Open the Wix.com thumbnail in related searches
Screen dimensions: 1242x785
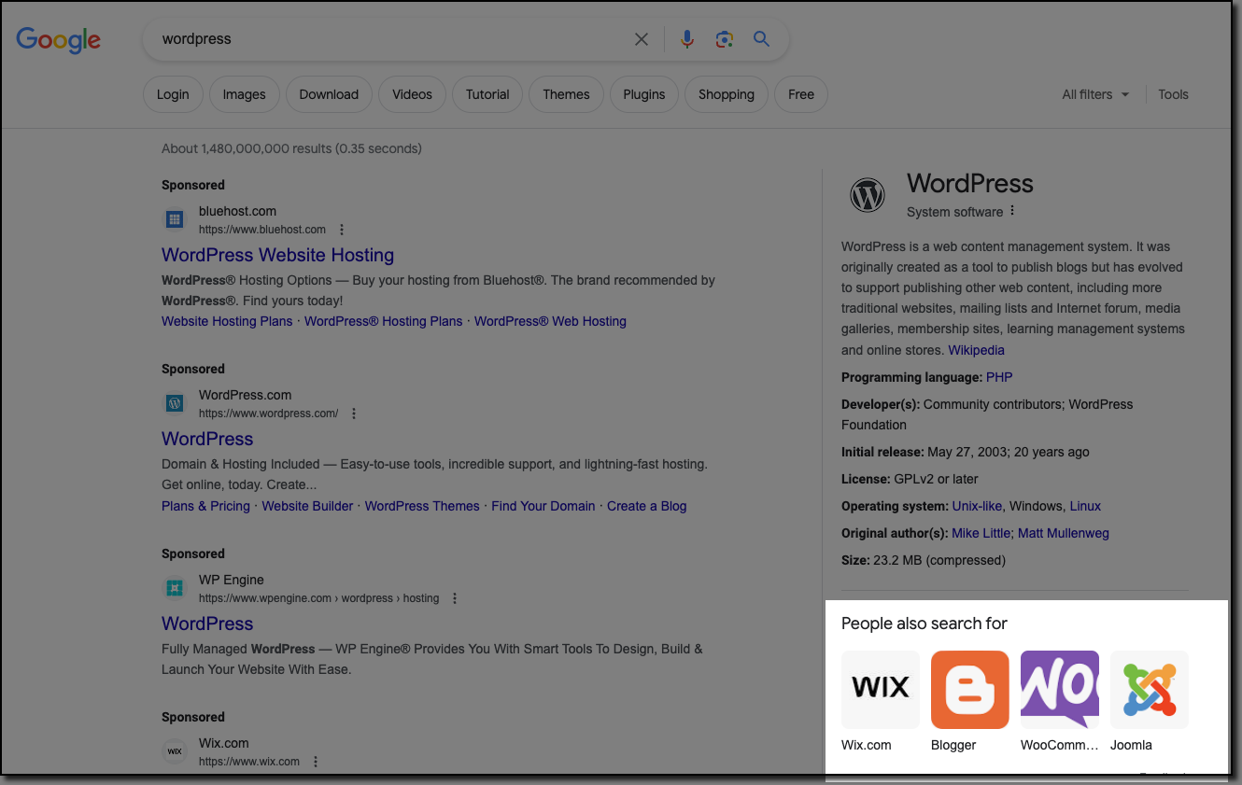(x=880, y=690)
